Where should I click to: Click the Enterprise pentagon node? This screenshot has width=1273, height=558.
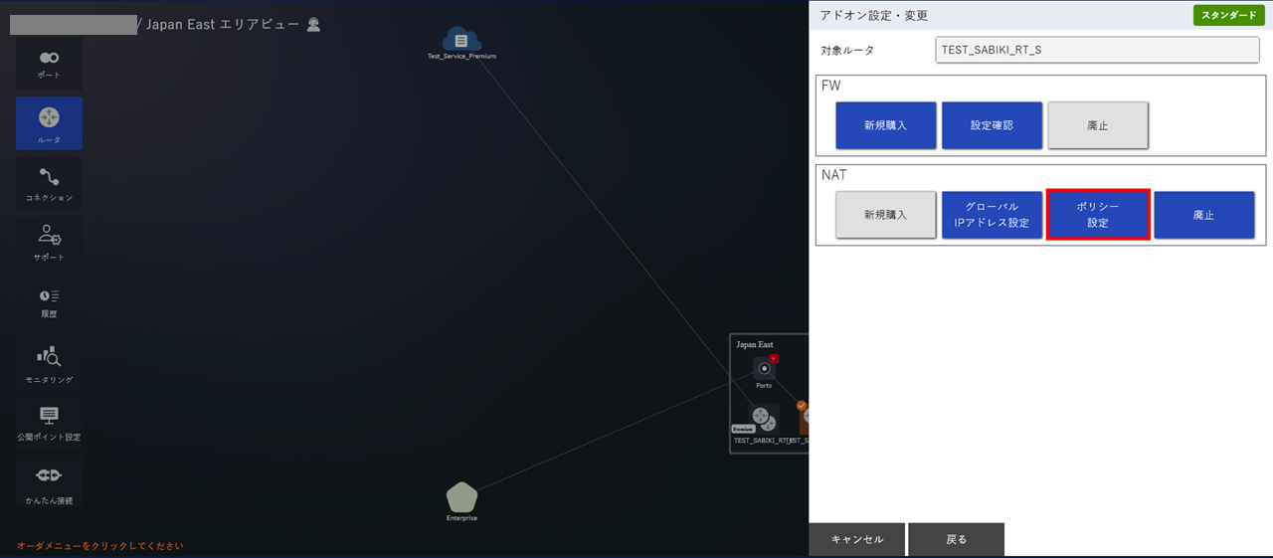pos(461,496)
